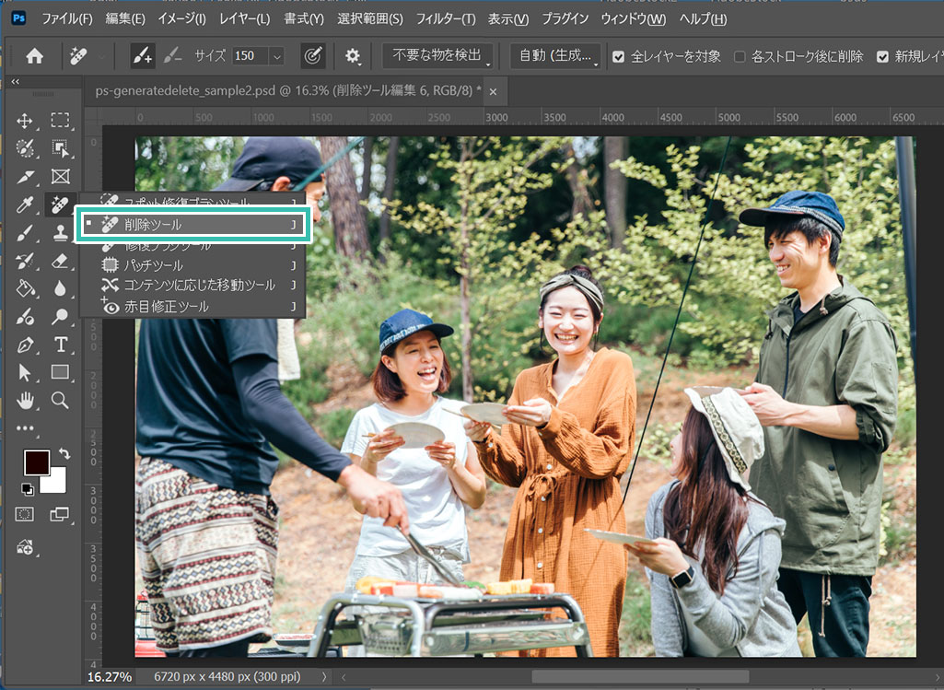Choose 赤目修正ツール from the flyout
Image resolution: width=944 pixels, height=690 pixels.
(193, 307)
